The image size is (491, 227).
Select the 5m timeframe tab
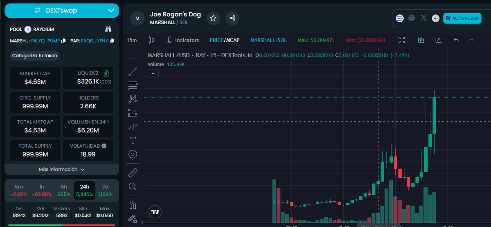point(19,190)
